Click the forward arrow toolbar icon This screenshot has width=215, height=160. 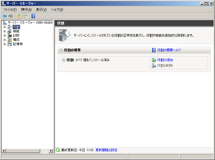click(x=11, y=16)
